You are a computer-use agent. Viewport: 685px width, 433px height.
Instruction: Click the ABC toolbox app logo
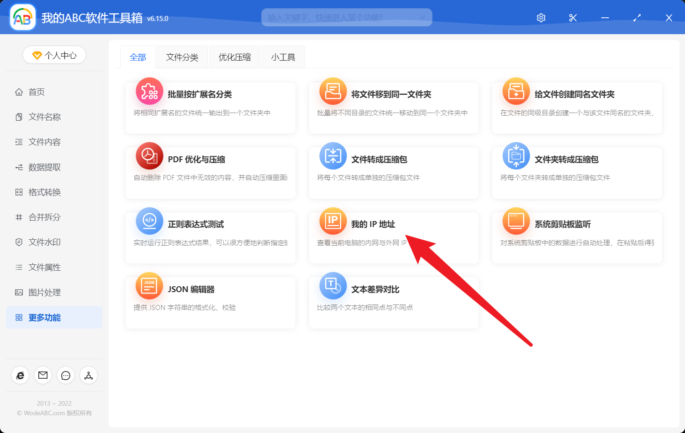[23, 17]
